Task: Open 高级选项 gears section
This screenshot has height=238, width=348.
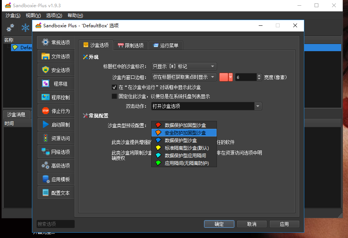Action: [x=56, y=166]
